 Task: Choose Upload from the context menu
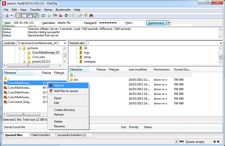tap(68, 85)
